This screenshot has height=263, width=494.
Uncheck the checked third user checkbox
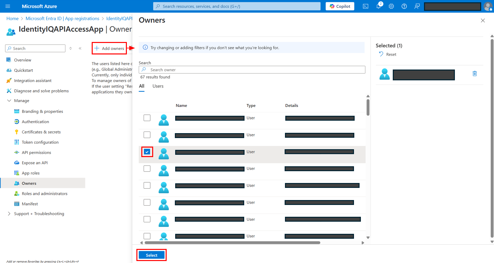(147, 152)
